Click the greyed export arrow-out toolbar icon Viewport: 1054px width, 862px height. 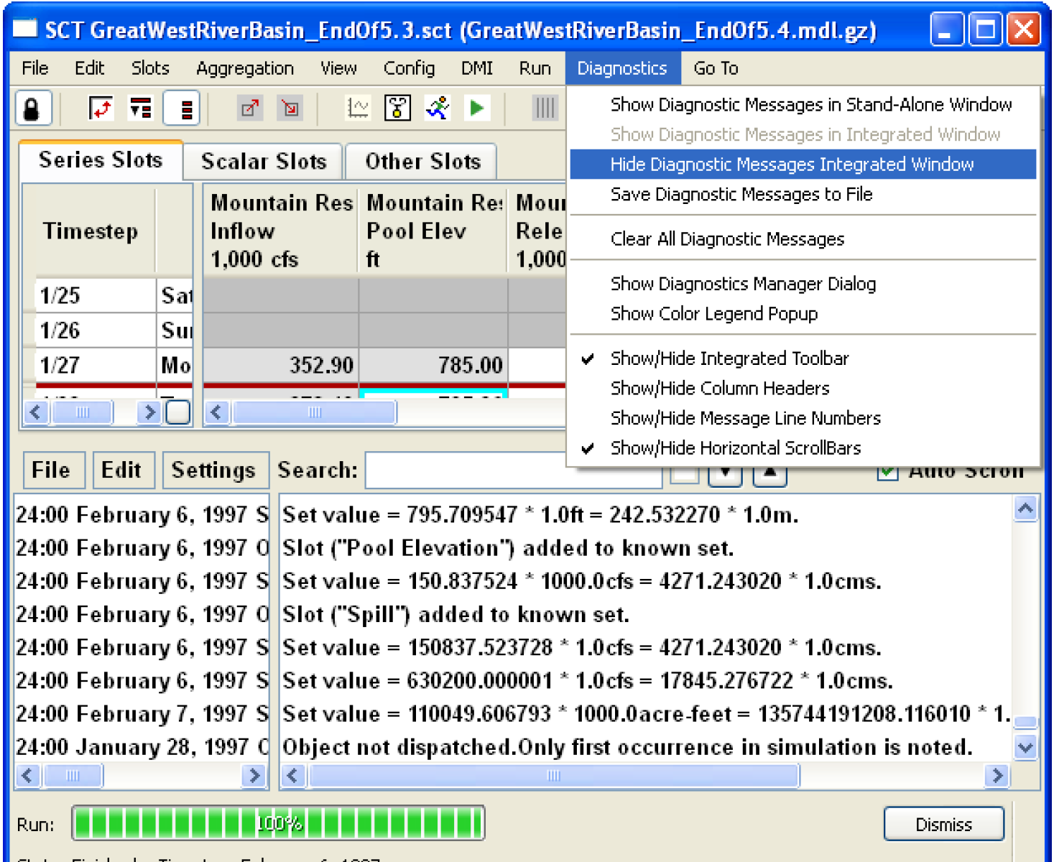click(x=250, y=109)
